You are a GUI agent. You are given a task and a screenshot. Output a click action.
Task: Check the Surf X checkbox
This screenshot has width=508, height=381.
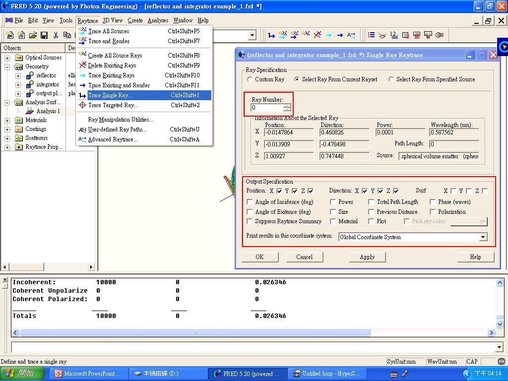tap(453, 191)
